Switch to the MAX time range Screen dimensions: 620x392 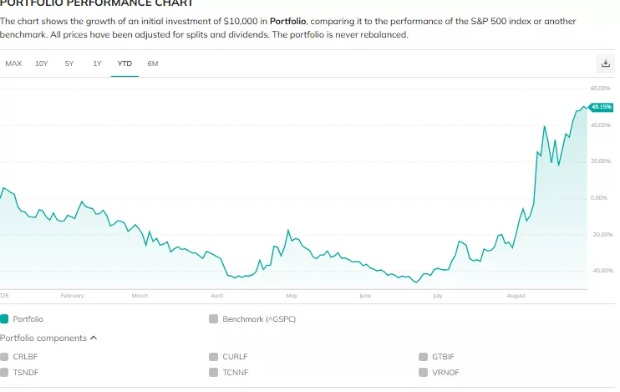[x=13, y=64]
